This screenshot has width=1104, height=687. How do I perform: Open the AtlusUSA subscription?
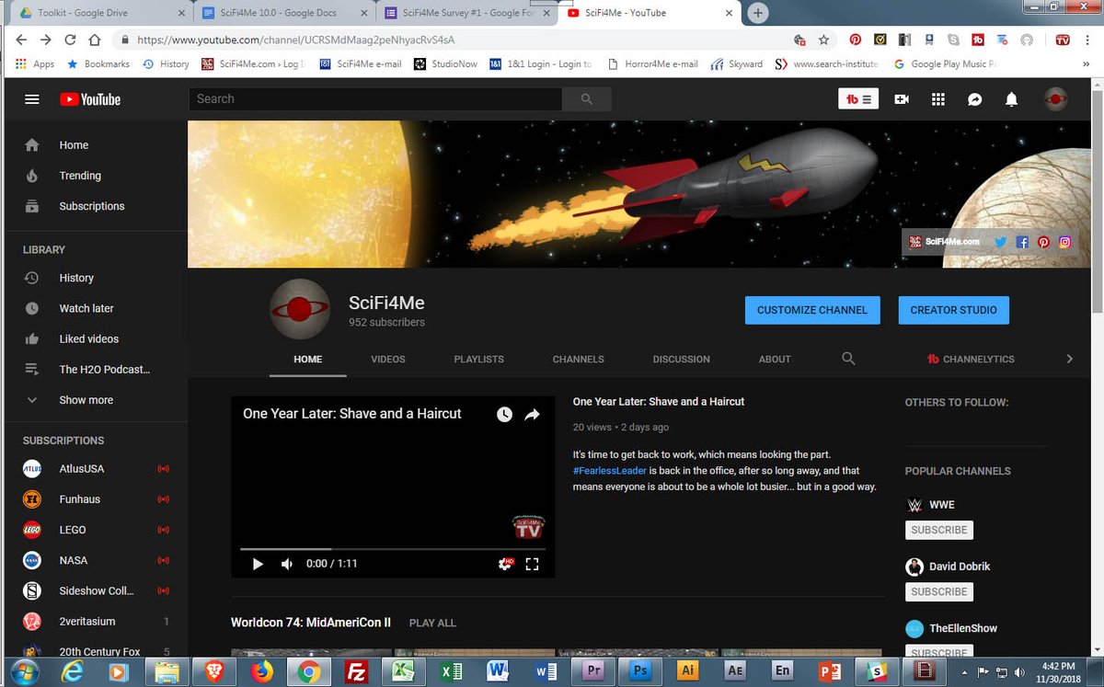(x=96, y=468)
